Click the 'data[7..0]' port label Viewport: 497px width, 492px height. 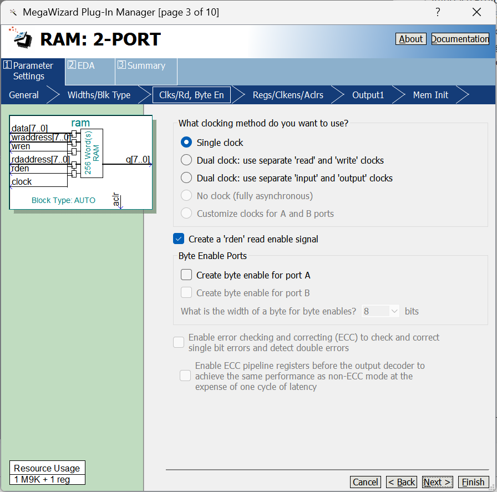(x=29, y=128)
